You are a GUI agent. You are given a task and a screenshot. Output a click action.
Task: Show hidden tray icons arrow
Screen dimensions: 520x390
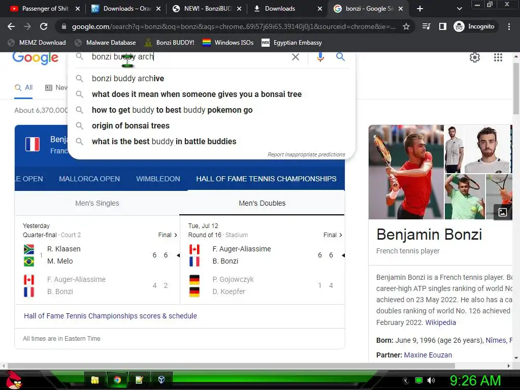click(406, 380)
